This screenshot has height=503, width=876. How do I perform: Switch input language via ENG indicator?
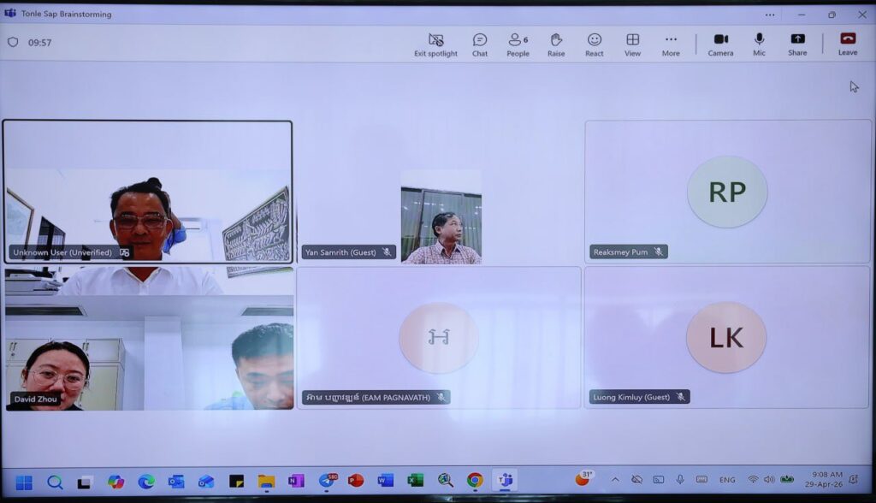(x=726, y=480)
